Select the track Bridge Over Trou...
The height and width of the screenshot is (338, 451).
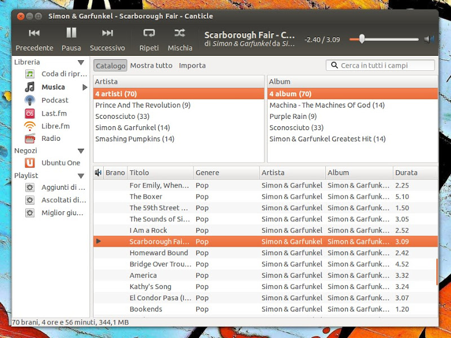click(x=266, y=264)
